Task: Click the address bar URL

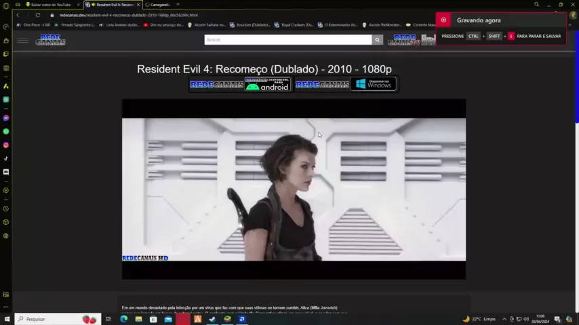Action: coord(129,15)
